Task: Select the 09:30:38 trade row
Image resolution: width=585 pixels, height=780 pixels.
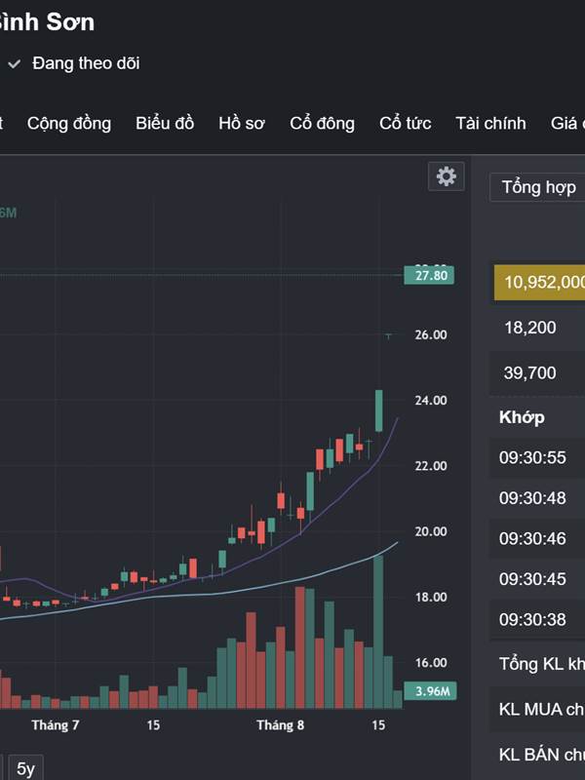Action: pos(537,620)
